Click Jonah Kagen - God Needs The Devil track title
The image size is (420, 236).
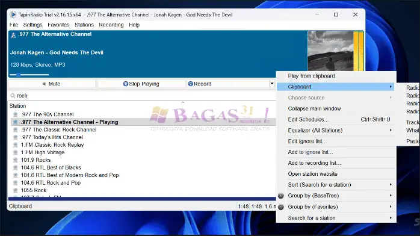[x=57, y=52]
